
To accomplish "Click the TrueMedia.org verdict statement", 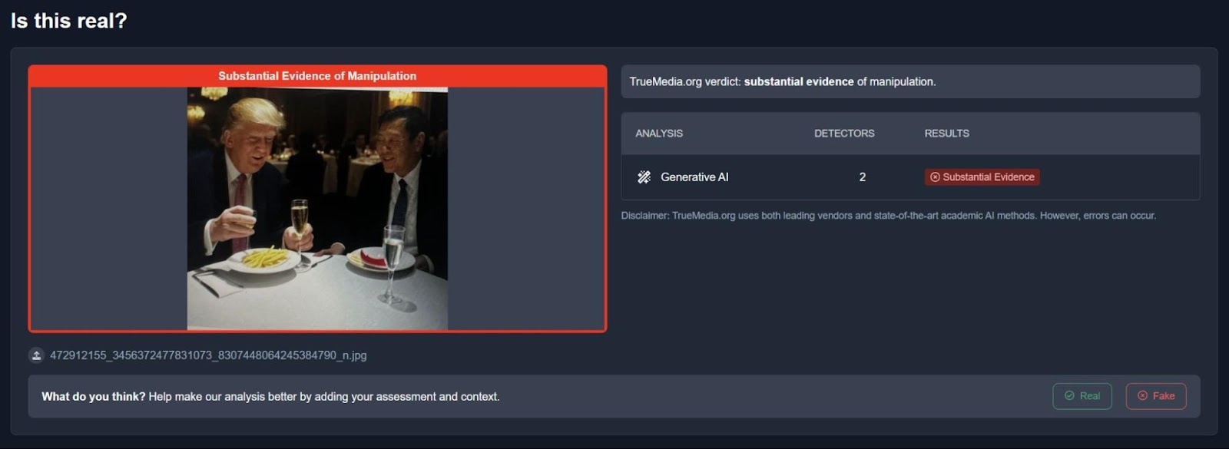I will (x=783, y=81).
